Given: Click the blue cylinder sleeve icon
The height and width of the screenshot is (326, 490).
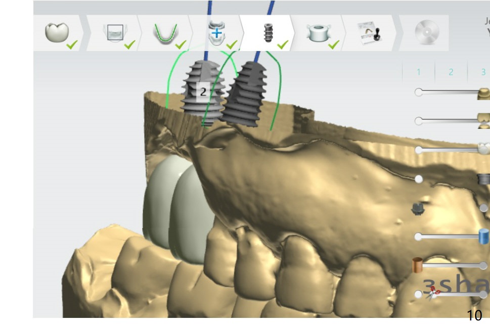Looking at the screenshot, I should coord(484,236).
